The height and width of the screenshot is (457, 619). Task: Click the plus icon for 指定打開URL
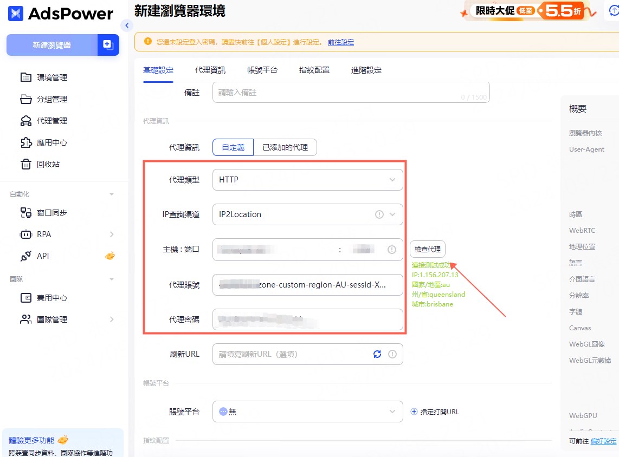[x=414, y=412]
